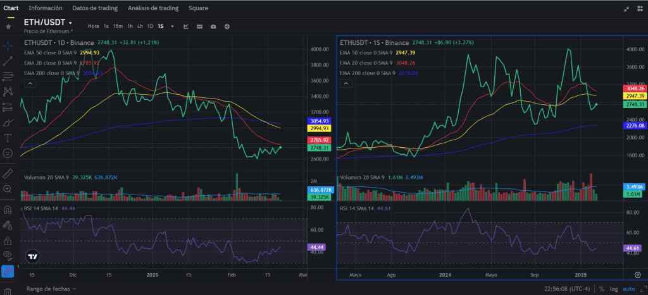Select the crosshair cursor tool
Image resolution: width=648 pixels, height=295 pixels.
pos(8,45)
